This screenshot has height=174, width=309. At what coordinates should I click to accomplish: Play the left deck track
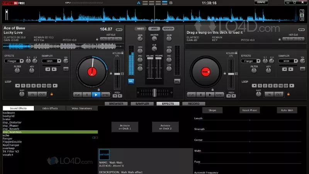(x=96, y=95)
